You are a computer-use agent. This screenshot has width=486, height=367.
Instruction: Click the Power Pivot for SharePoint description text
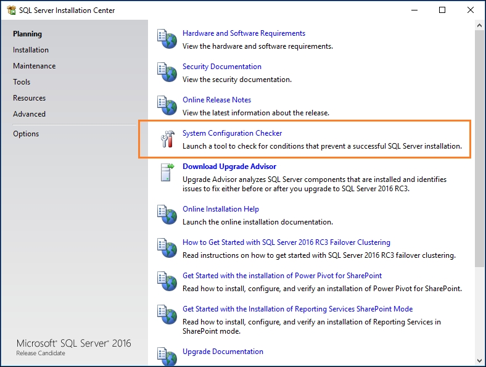pyautogui.click(x=322, y=289)
